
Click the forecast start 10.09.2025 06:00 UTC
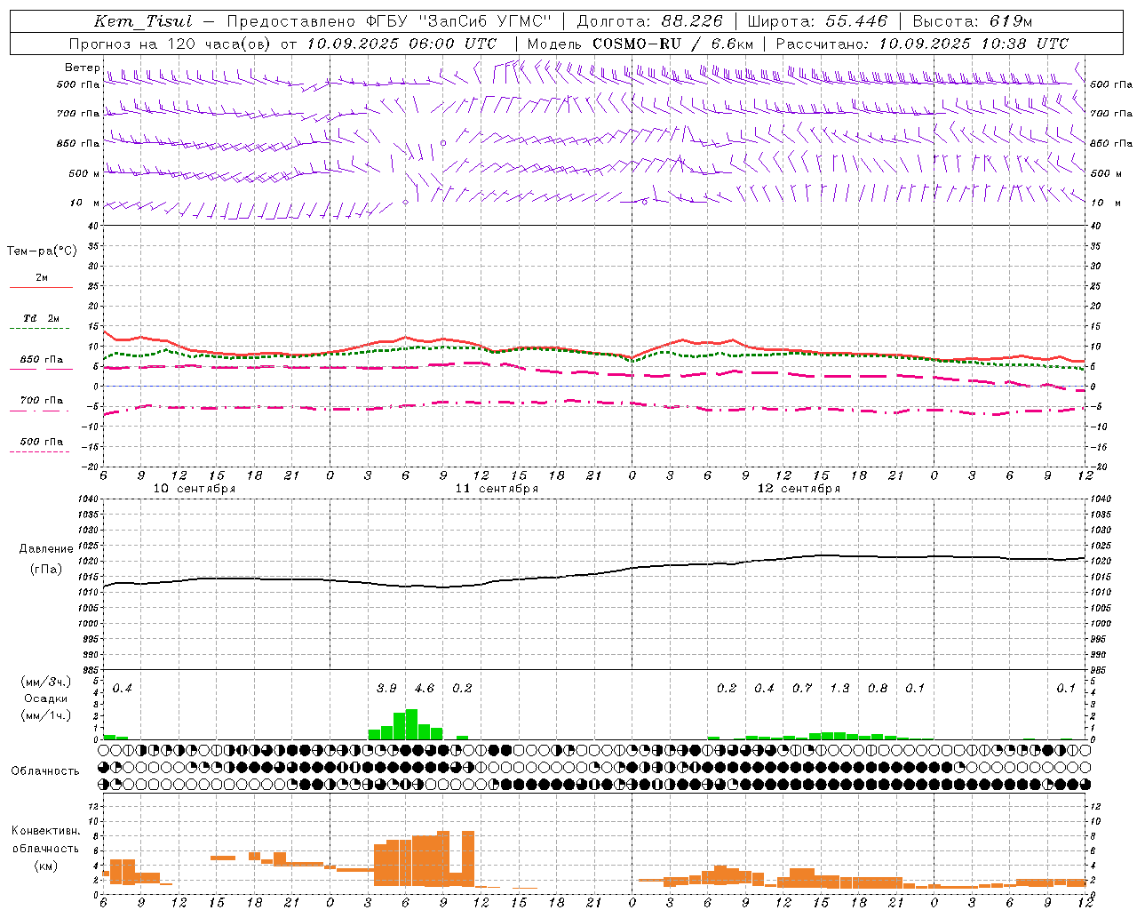402,44
